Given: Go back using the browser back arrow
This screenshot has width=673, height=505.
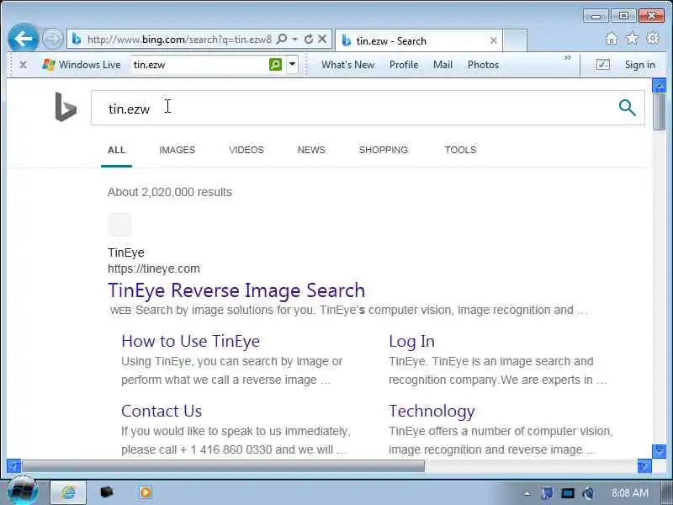Looking at the screenshot, I should pos(24,39).
